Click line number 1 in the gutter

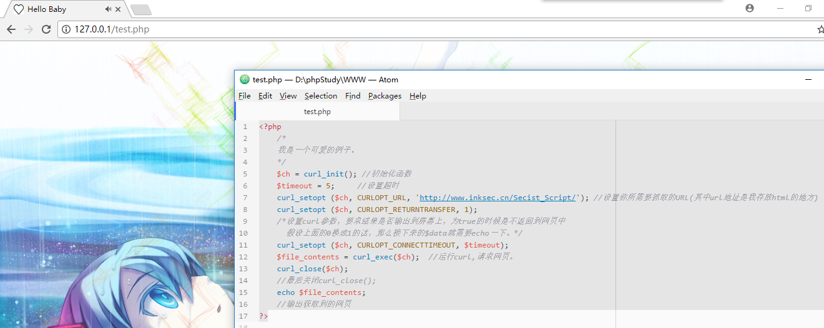(x=245, y=127)
